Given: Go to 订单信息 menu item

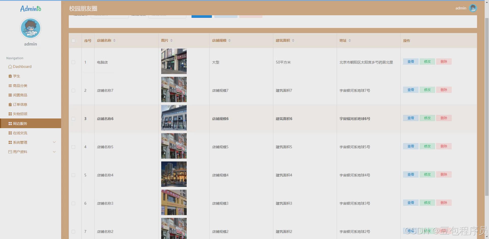Looking at the screenshot, I should pos(31,104).
